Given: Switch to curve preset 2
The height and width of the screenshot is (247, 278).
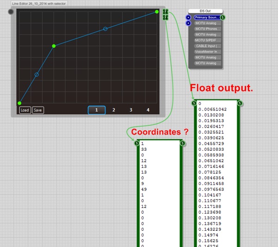Looking at the screenshot, I should point(114,110).
